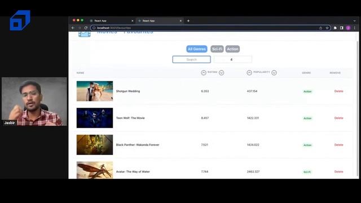Sort rating ascending with up arrow
Viewport: 361px width, 203px height.
[204, 73]
